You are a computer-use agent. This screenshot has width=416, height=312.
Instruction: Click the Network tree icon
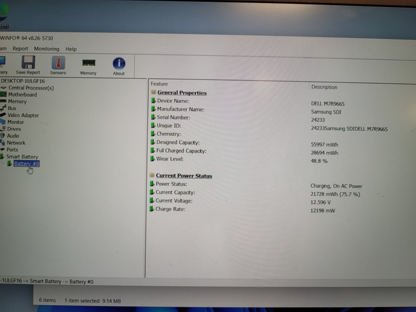coord(3,142)
